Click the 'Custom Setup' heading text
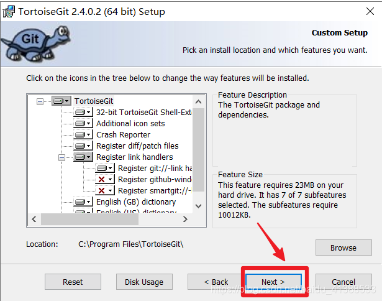382x301 pixels. click(x=340, y=33)
